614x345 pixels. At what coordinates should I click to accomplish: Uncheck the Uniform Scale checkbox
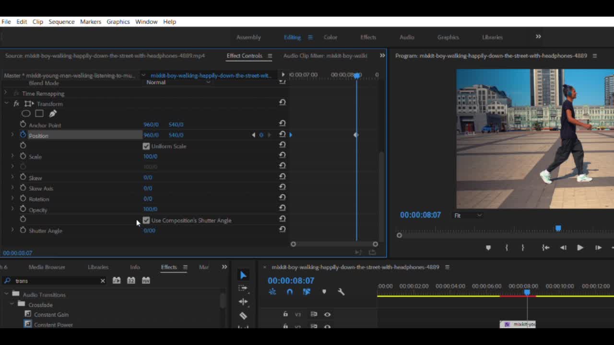(x=146, y=146)
